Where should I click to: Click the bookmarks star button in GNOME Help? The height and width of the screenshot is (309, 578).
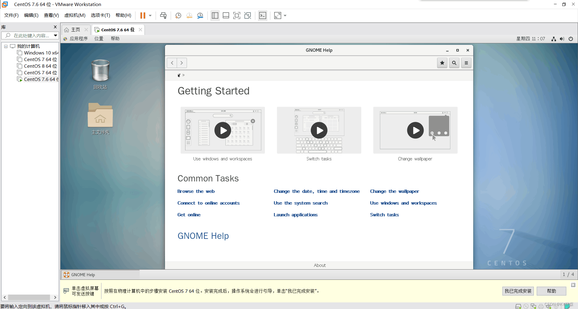442,63
